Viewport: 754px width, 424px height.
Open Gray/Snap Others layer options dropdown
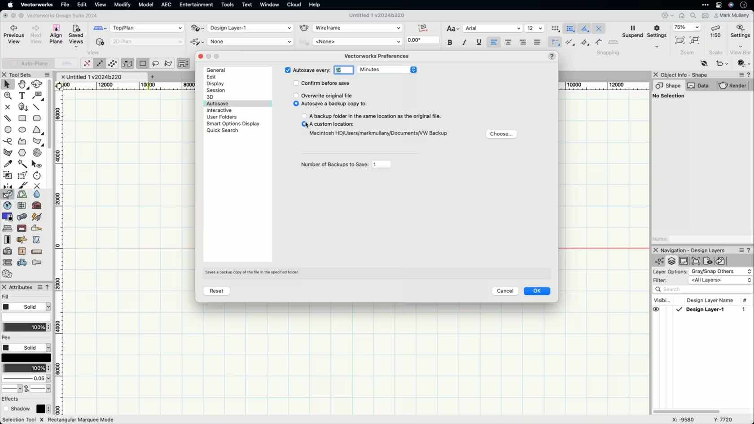[720, 271]
